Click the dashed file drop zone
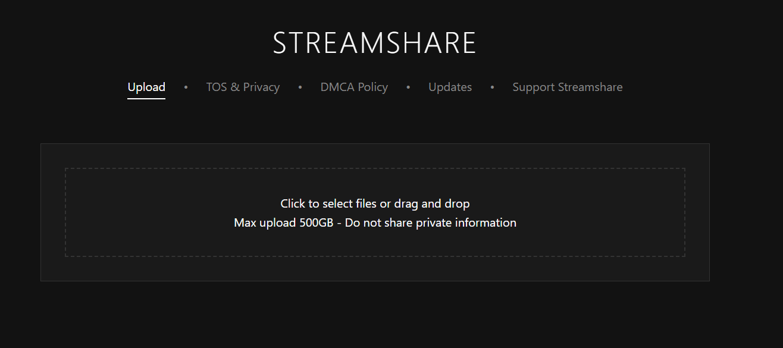The image size is (783, 348). click(375, 212)
